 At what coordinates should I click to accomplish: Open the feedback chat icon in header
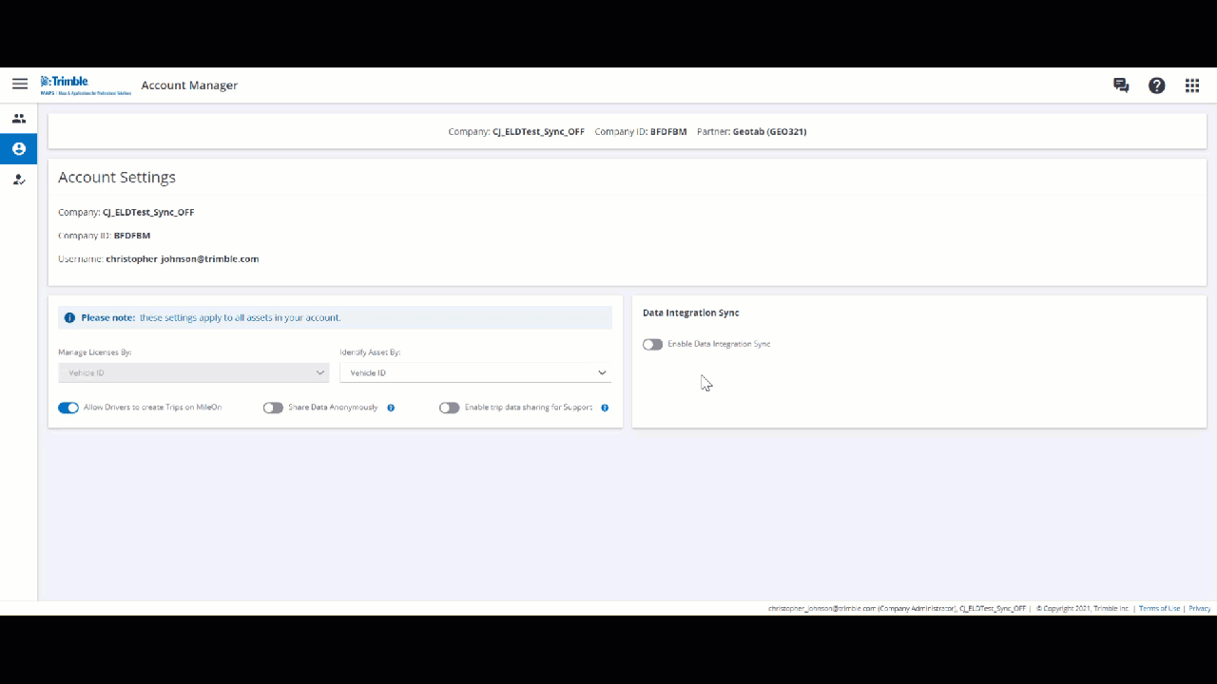click(1121, 85)
